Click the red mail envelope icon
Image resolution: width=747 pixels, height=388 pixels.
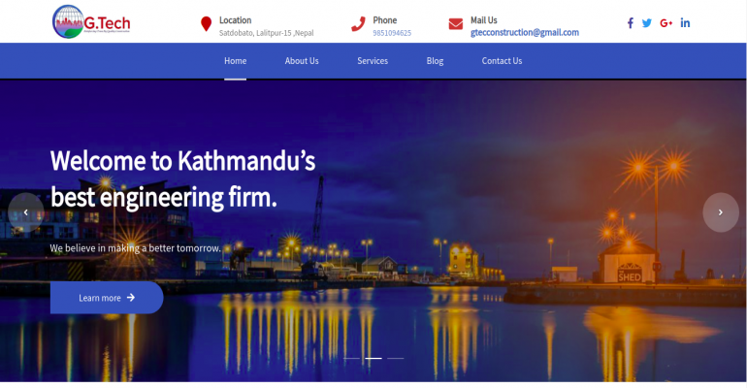click(x=455, y=24)
